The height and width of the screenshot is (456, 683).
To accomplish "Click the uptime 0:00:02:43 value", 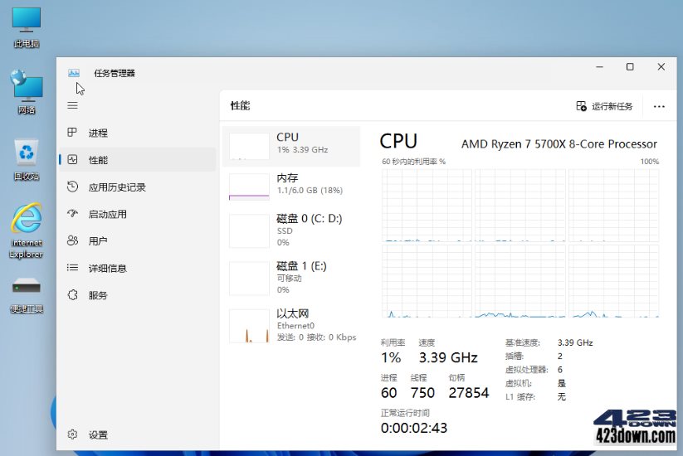I will pyautogui.click(x=414, y=428).
